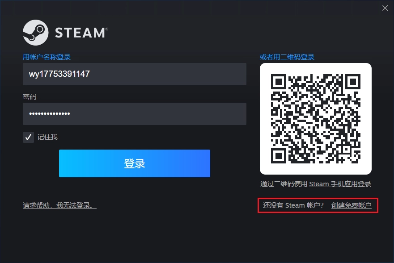
Task: Click the blue 登录 button
Action: point(135,163)
